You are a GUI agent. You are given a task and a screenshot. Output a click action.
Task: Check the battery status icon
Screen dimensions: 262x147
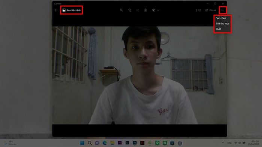pos(244,143)
